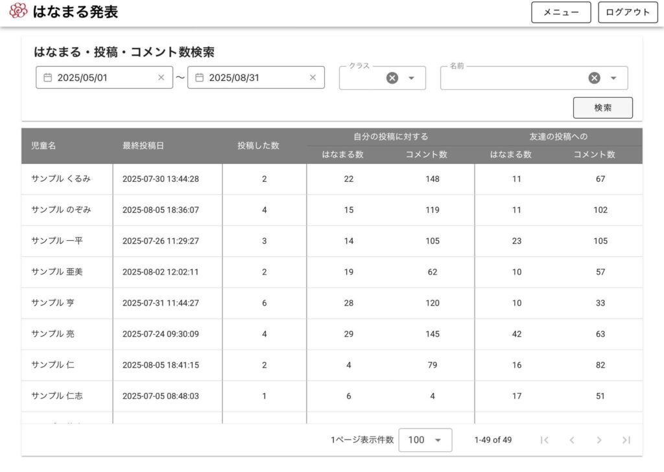This screenshot has width=664, height=472.
Task: Clear the 名前 selection
Action: [x=594, y=78]
